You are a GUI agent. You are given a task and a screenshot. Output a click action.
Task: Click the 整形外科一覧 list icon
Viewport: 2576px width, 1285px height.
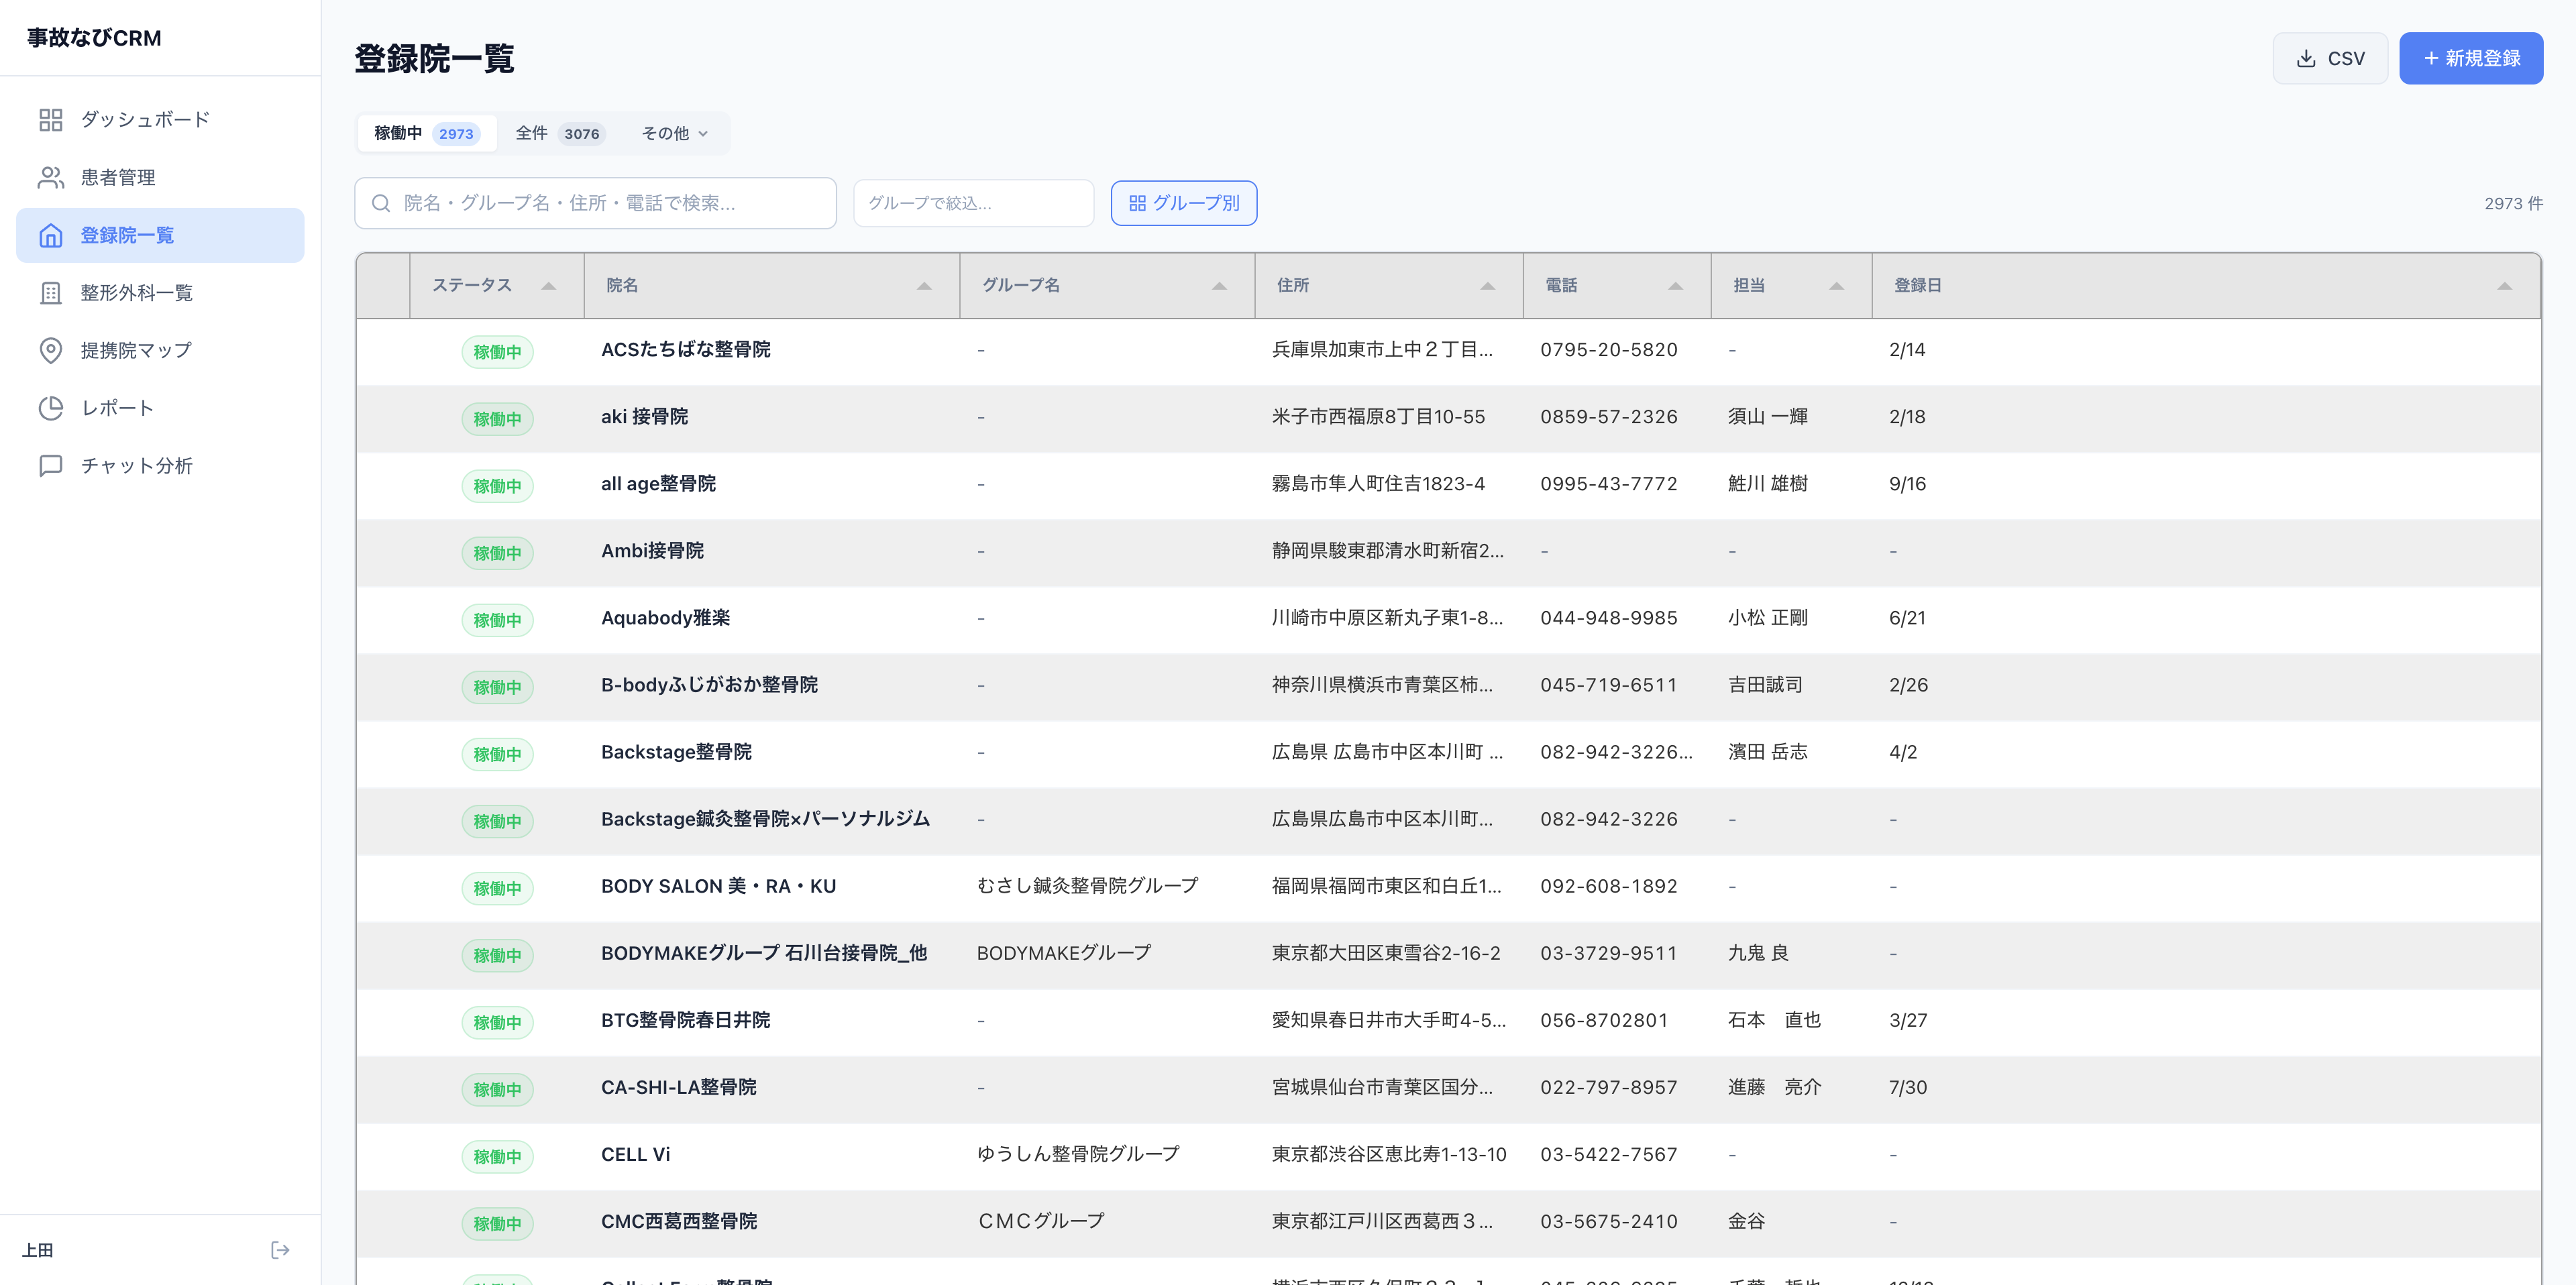coord(51,293)
